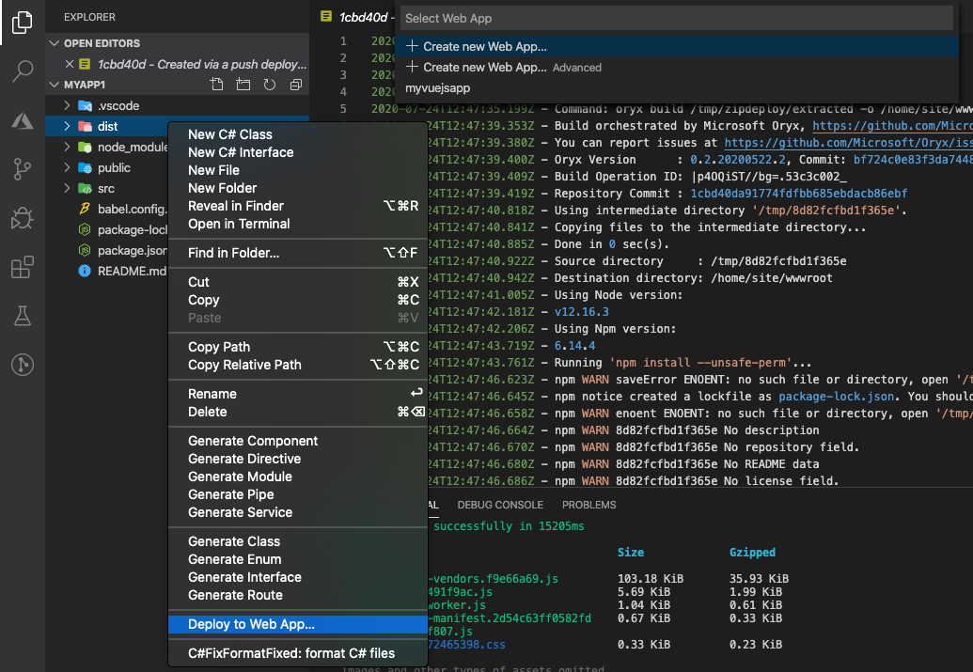The width and height of the screenshot is (973, 672).
Task: Open the Search view in activity bar
Action: pyautogui.click(x=23, y=70)
